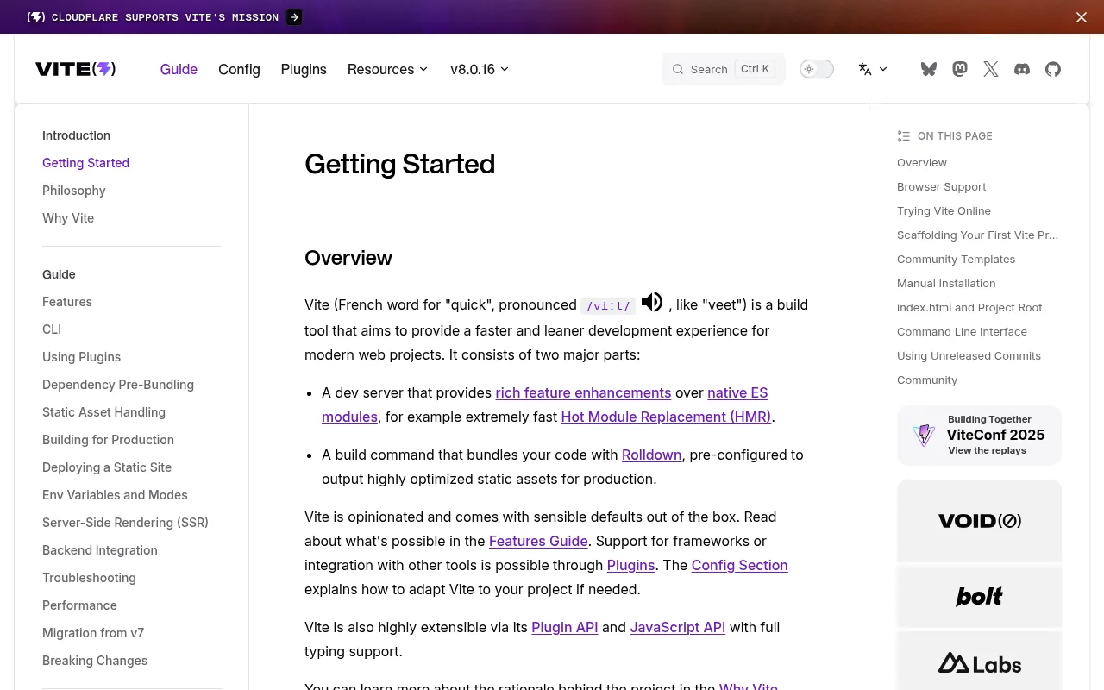Follow the rich feature enhancements link
The height and width of the screenshot is (690, 1104).
pyautogui.click(x=583, y=392)
